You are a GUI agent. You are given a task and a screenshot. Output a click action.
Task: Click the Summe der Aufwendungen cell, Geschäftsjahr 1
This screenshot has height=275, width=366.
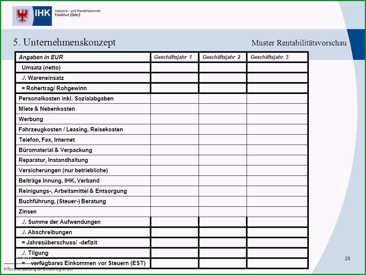(x=175, y=222)
